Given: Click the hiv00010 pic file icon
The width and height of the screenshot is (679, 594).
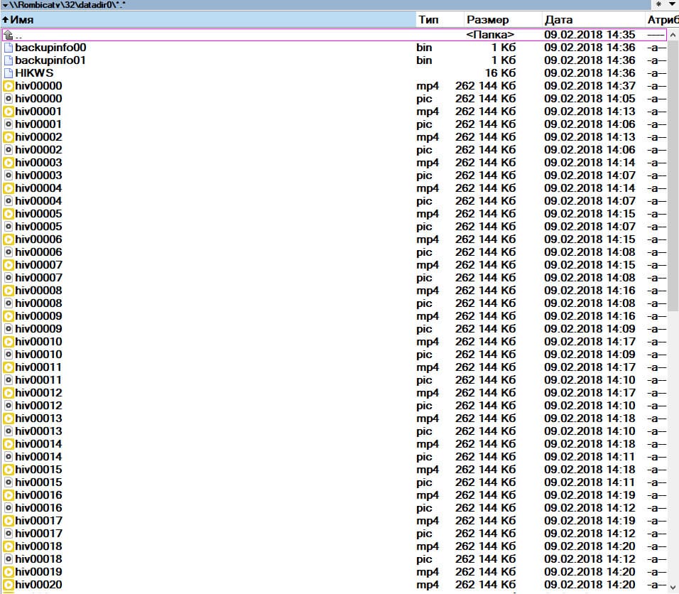Looking at the screenshot, I should [x=9, y=354].
